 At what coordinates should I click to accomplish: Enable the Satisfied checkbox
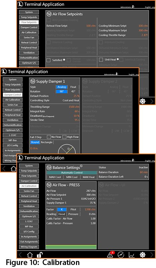pos(48,60)
